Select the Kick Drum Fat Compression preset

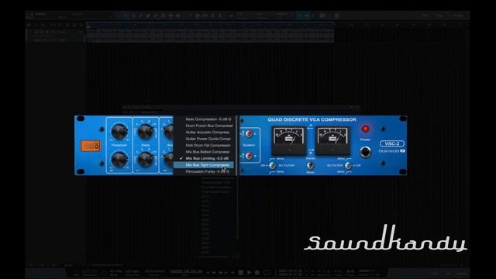click(205, 146)
